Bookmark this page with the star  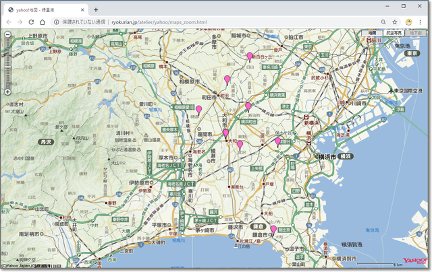point(395,22)
